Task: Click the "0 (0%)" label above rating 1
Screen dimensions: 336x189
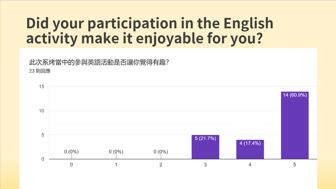Action: [x=116, y=152]
